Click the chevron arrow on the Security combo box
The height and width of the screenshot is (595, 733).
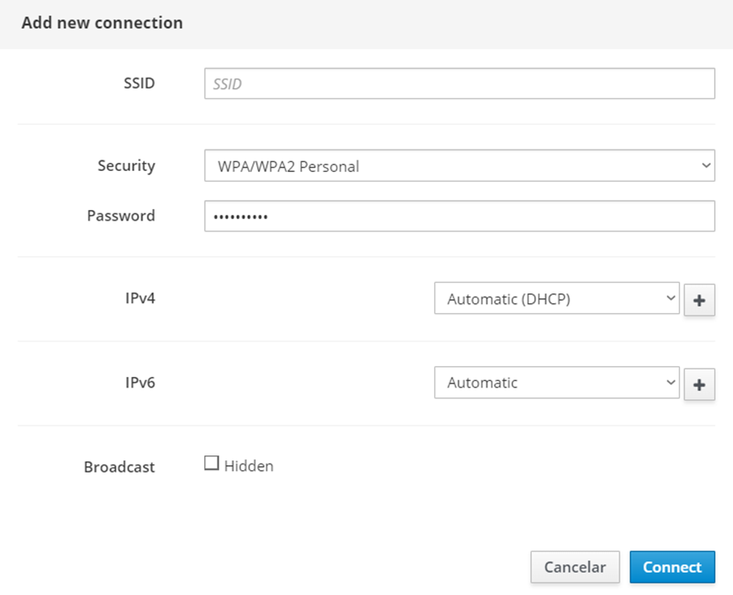point(705,165)
